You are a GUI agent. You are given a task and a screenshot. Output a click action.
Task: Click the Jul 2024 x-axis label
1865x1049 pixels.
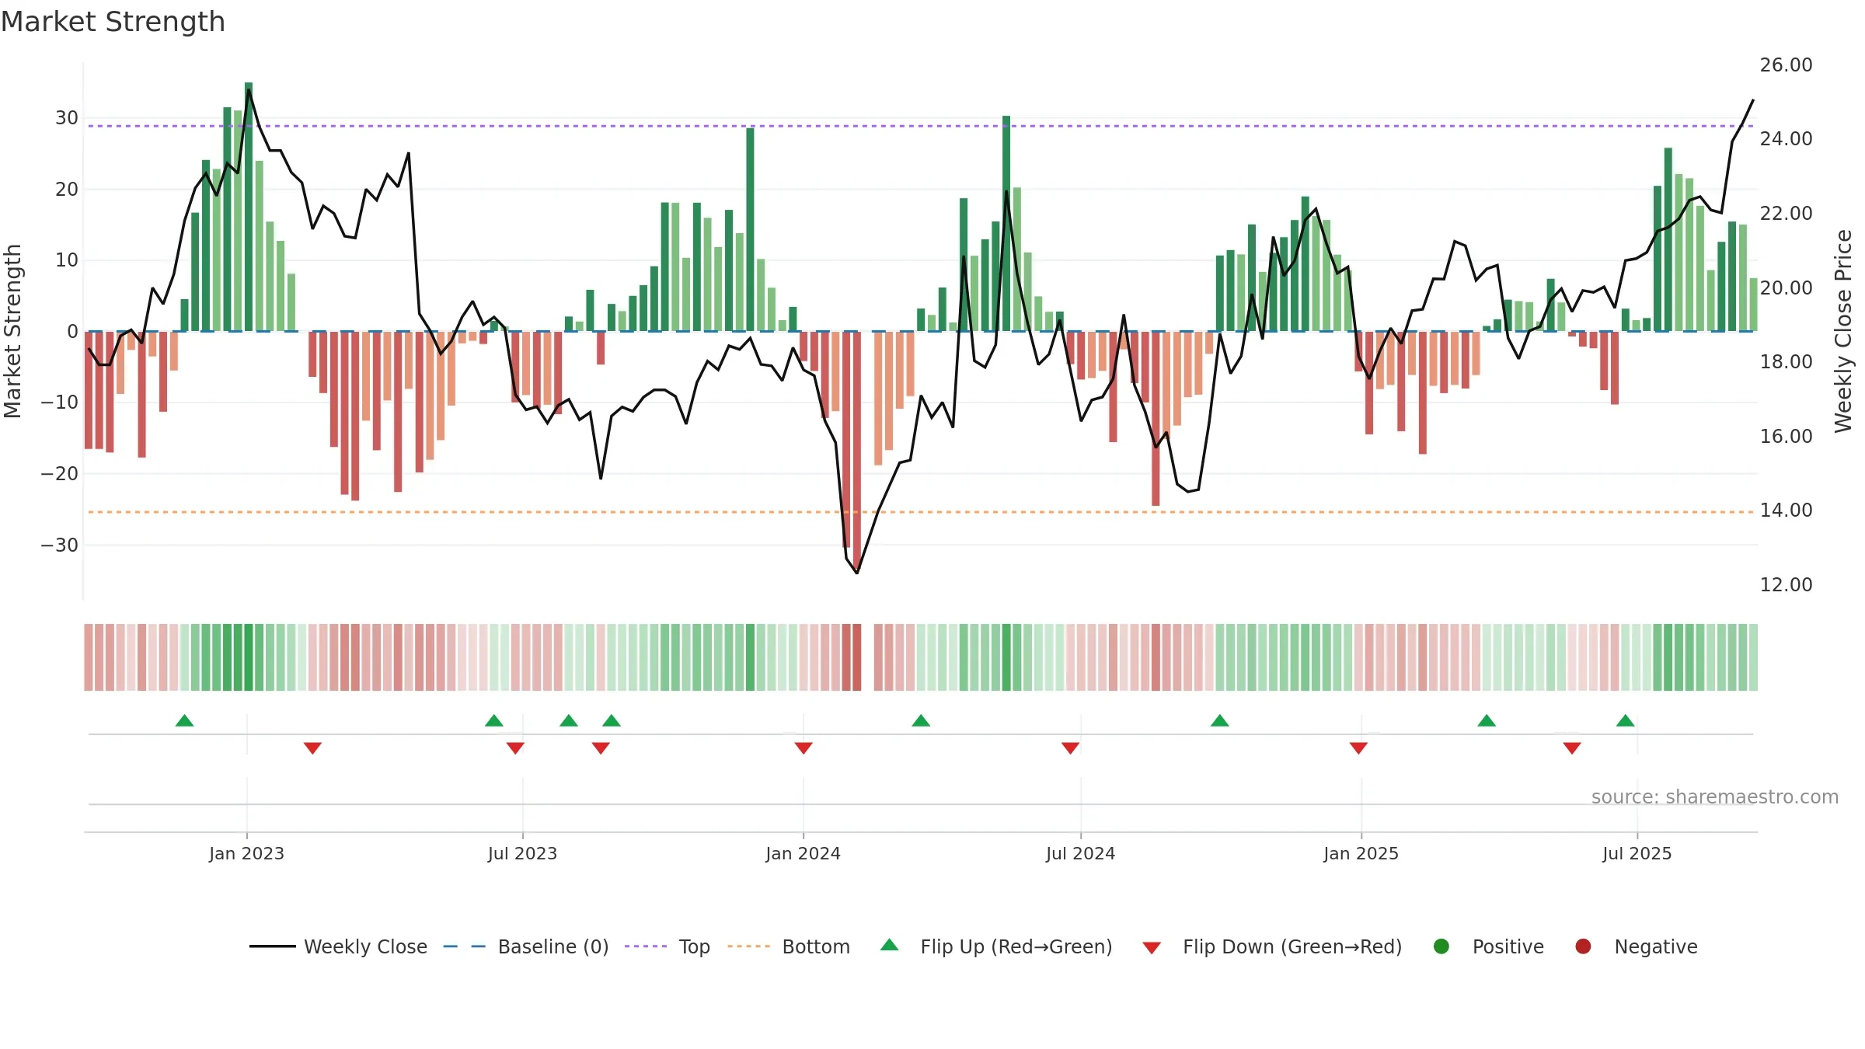[x=1080, y=853]
